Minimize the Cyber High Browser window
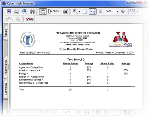This screenshot has width=150, height=117. 129,2
